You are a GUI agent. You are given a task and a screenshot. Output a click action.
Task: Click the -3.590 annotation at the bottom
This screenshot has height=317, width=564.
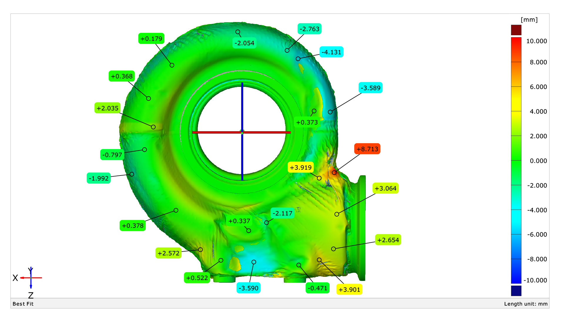click(249, 288)
